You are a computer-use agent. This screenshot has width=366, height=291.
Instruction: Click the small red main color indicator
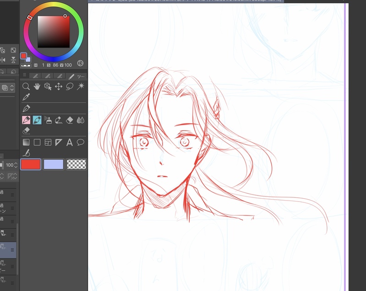click(23, 56)
